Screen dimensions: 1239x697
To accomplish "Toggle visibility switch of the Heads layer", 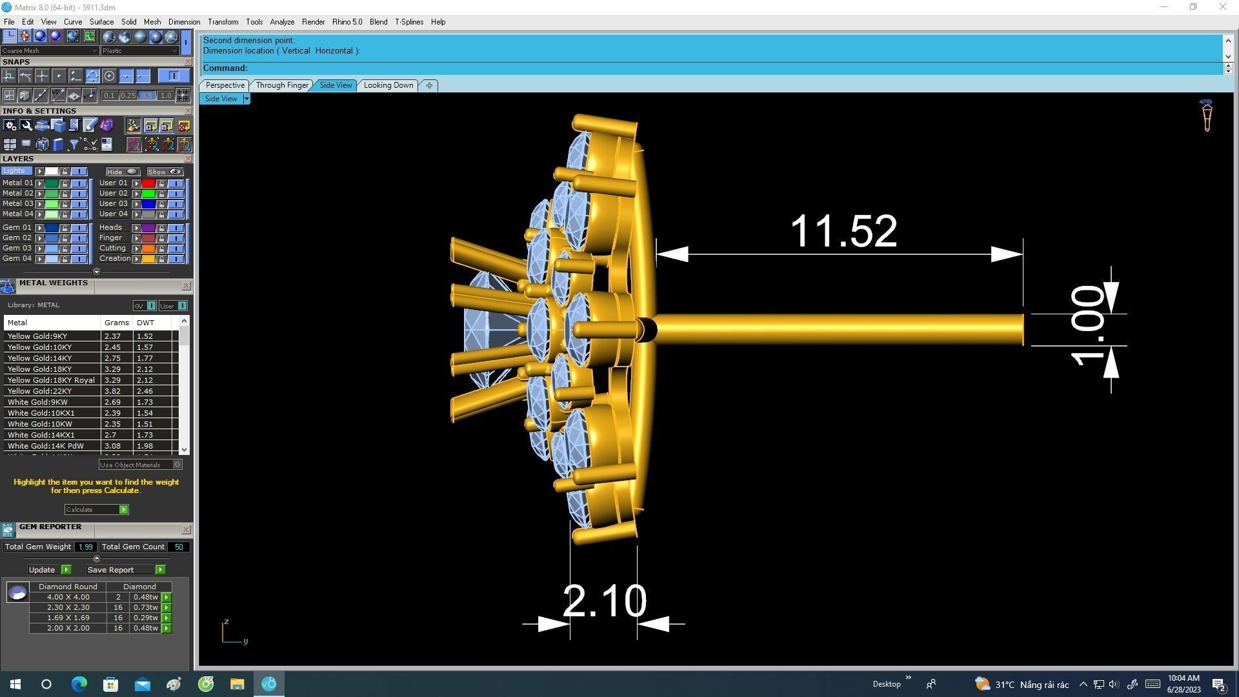I will [x=176, y=228].
